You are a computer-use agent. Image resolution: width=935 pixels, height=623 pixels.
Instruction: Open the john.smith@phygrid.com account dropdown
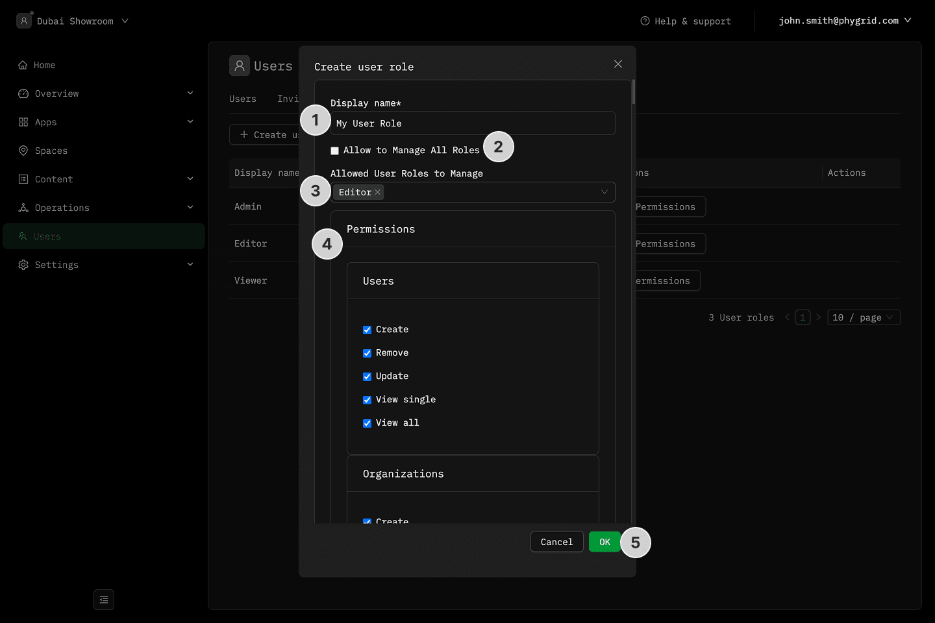tap(844, 21)
